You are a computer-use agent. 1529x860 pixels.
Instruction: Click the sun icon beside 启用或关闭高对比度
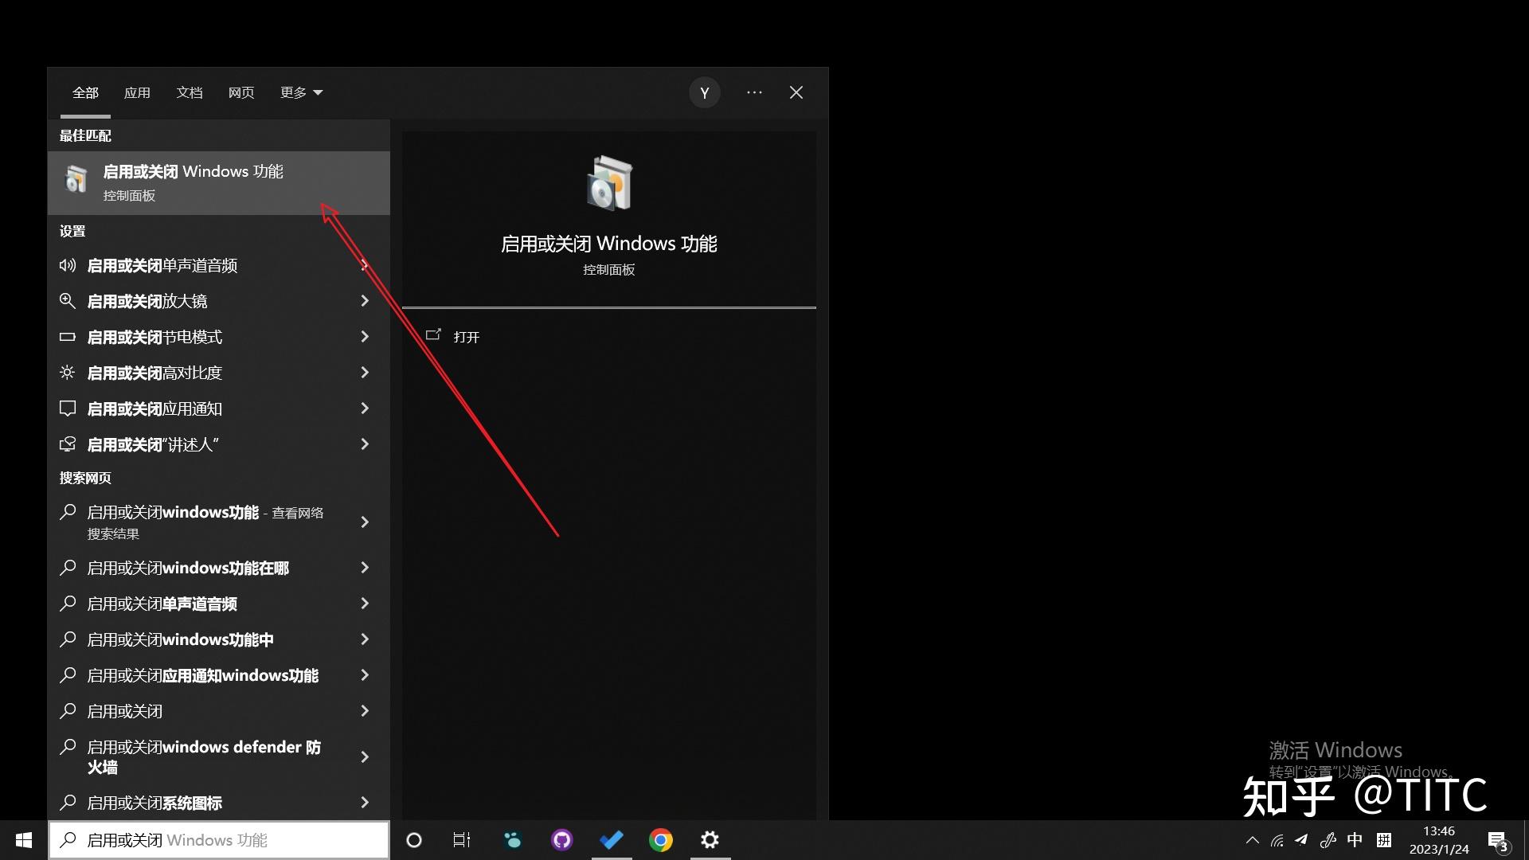[x=68, y=372]
